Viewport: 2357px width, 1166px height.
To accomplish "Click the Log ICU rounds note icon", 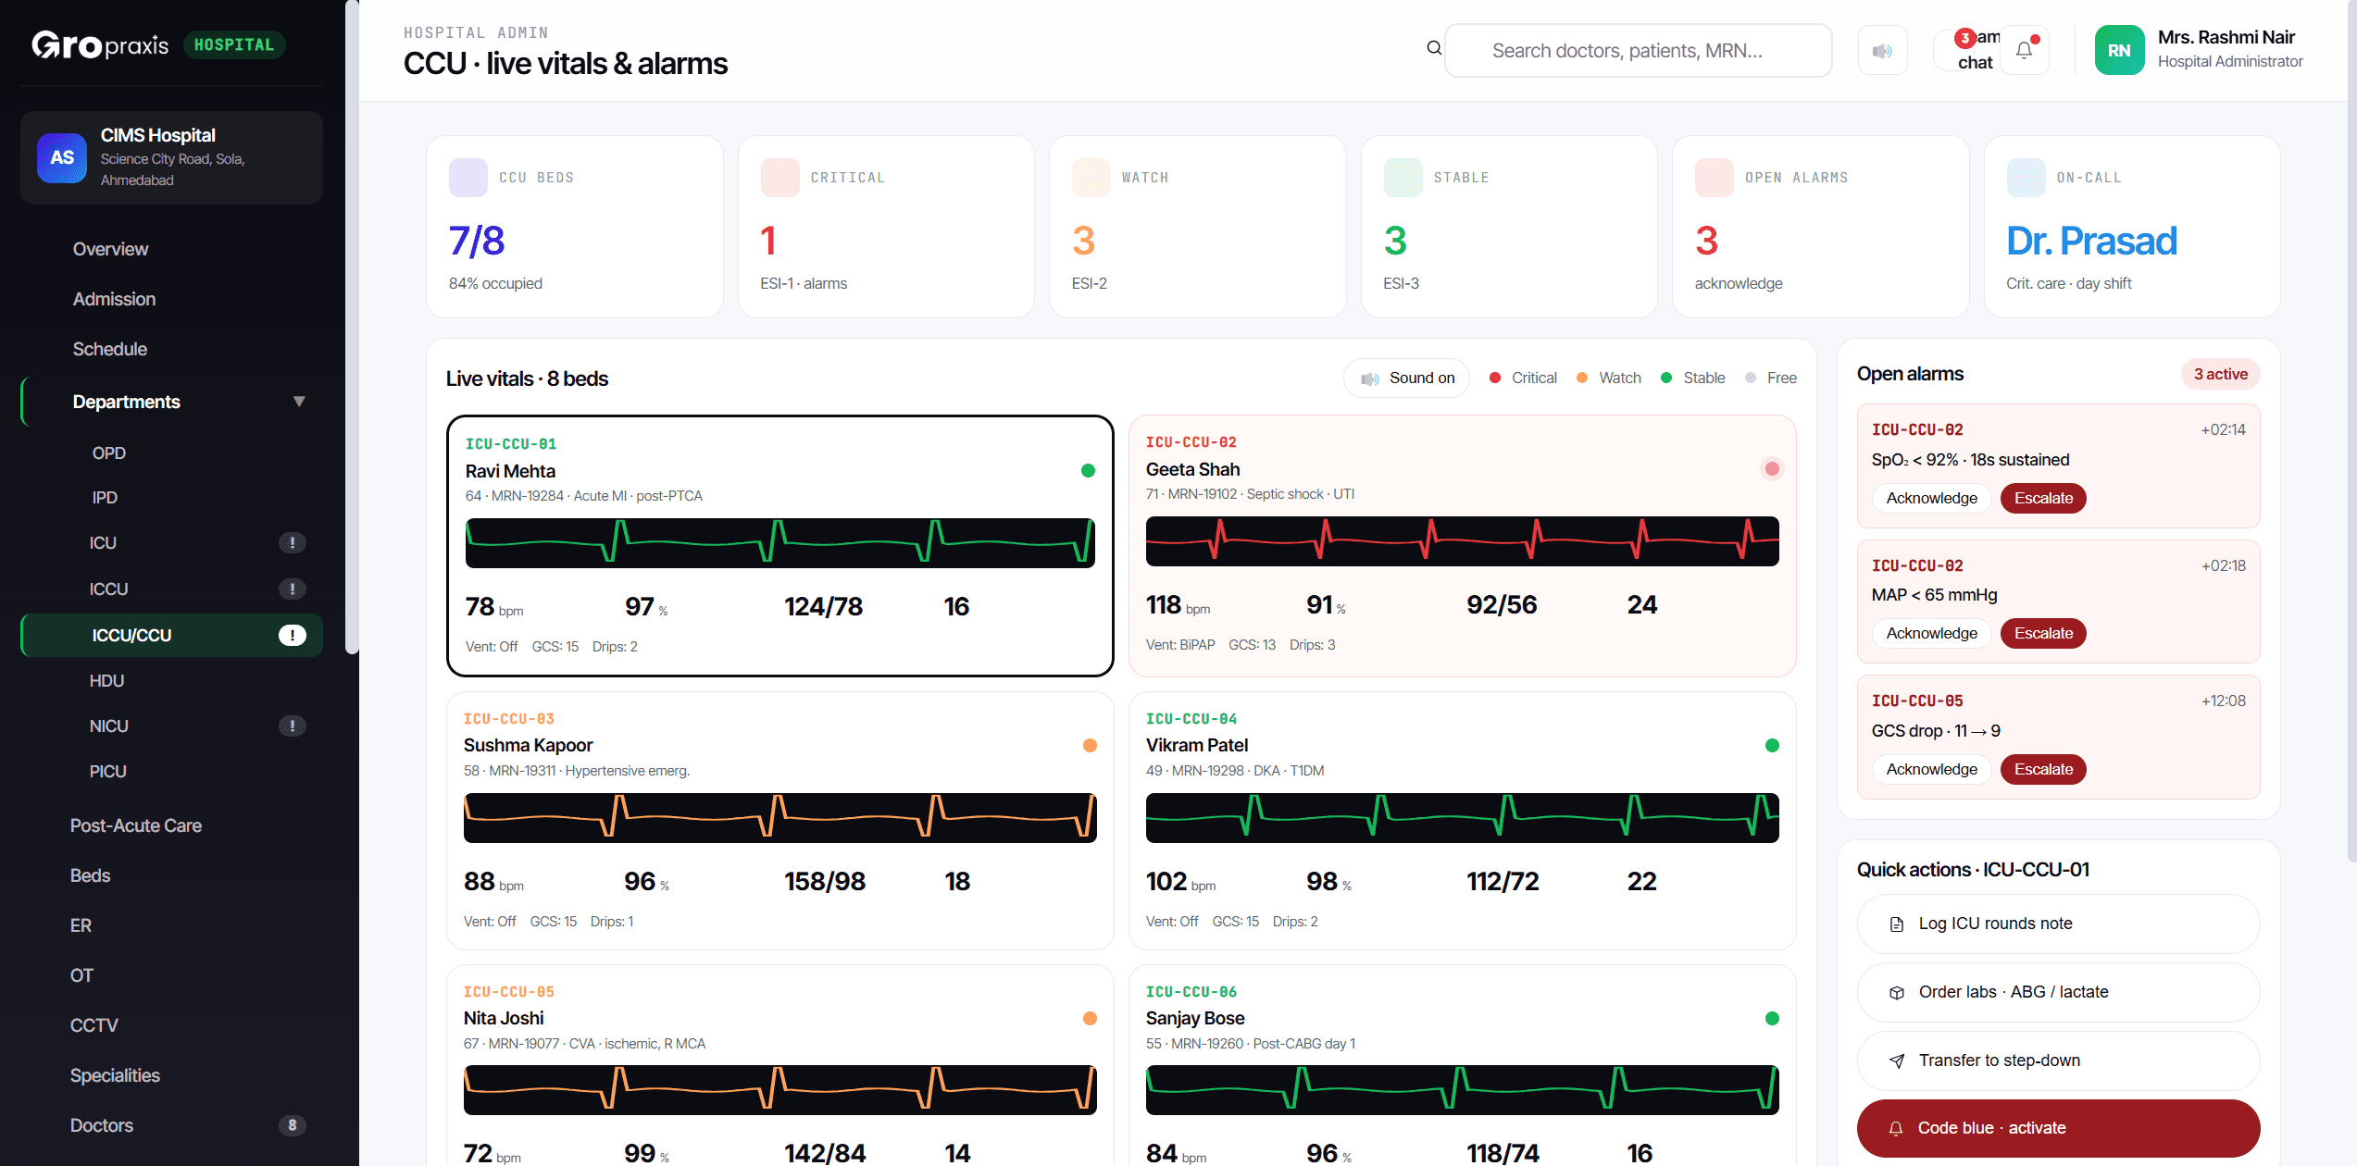I will [x=1897, y=924].
